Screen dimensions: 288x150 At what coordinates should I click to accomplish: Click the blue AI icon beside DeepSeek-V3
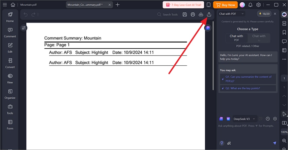coord(228,119)
